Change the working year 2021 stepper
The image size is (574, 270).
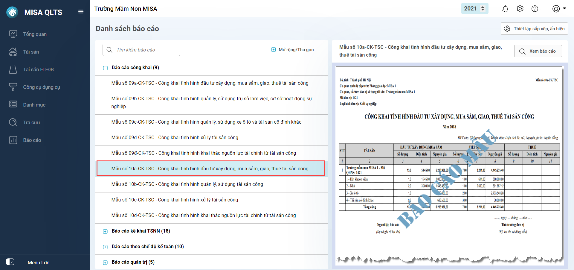tap(483, 8)
